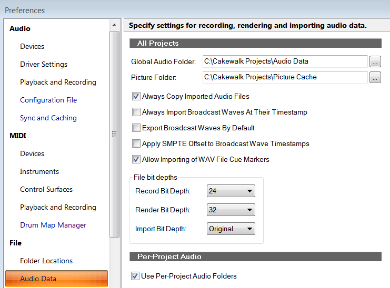Open Folder Locations under File
The image size is (390, 288).
(46, 261)
